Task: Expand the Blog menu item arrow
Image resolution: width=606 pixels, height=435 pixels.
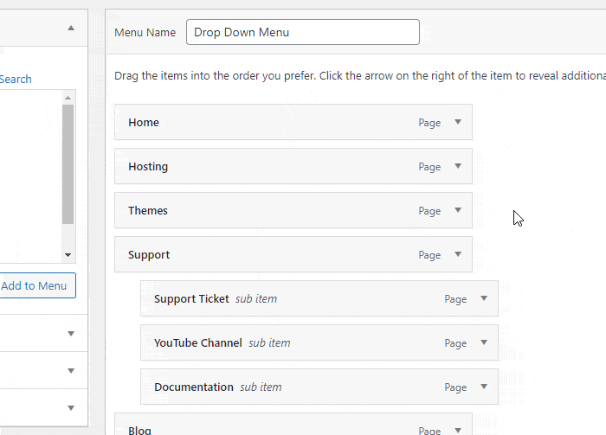Action: click(457, 430)
